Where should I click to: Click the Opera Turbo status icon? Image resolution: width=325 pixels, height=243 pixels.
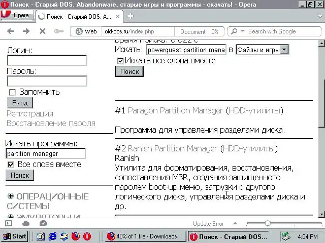coord(43,223)
